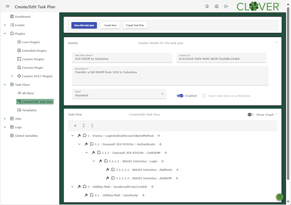
Task: Click plus next to 2.1 SendSmtp task
Action: coord(143,195)
